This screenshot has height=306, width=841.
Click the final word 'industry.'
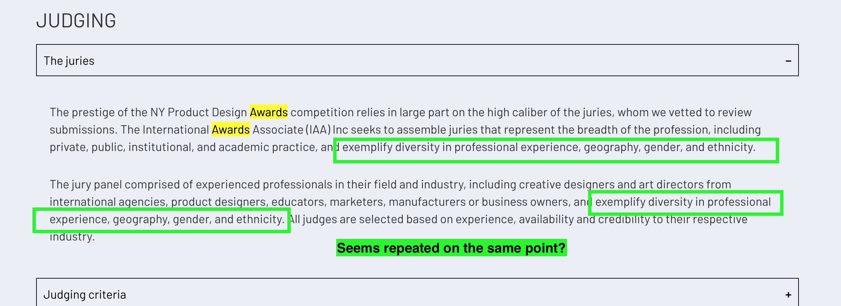[72, 237]
